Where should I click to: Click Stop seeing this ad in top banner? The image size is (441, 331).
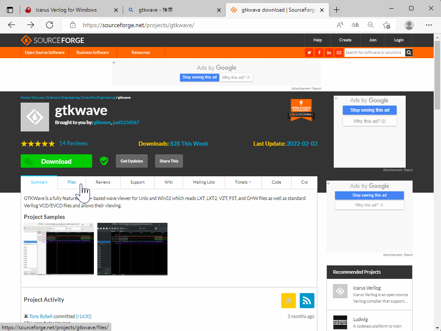pos(199,77)
